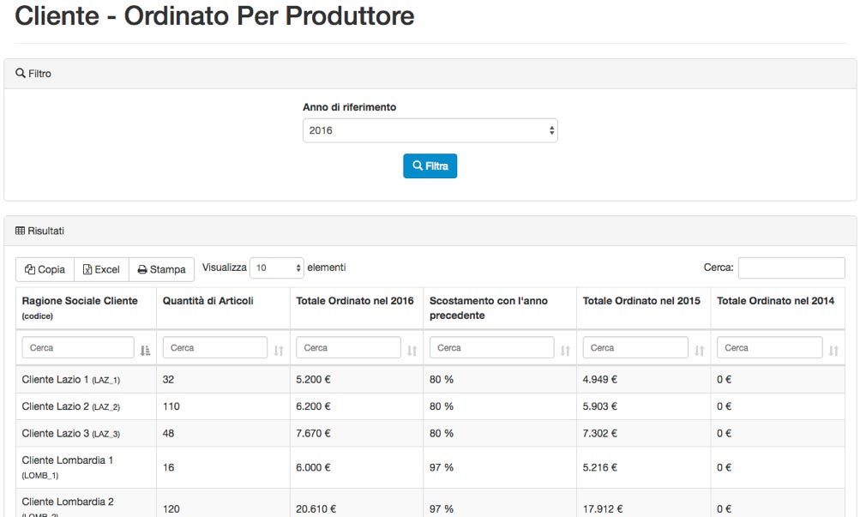Select the Cliente Lazio 1 table row
Viewport: 860px width, 517px height.
tap(86, 379)
